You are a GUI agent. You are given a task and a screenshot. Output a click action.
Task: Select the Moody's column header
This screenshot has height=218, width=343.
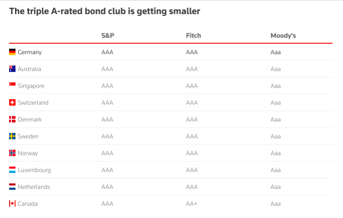(x=283, y=36)
